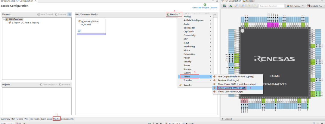Expand the DSP submenu

click(195, 39)
